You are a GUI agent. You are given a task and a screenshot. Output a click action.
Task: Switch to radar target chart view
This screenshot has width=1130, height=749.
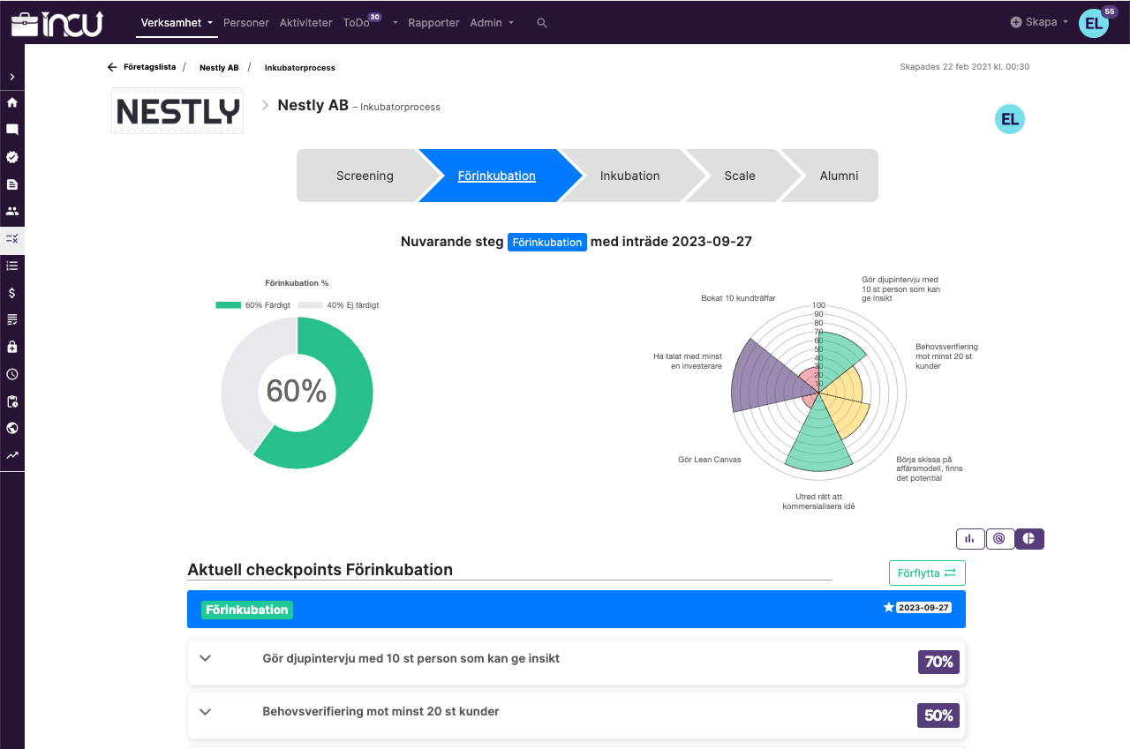click(999, 538)
